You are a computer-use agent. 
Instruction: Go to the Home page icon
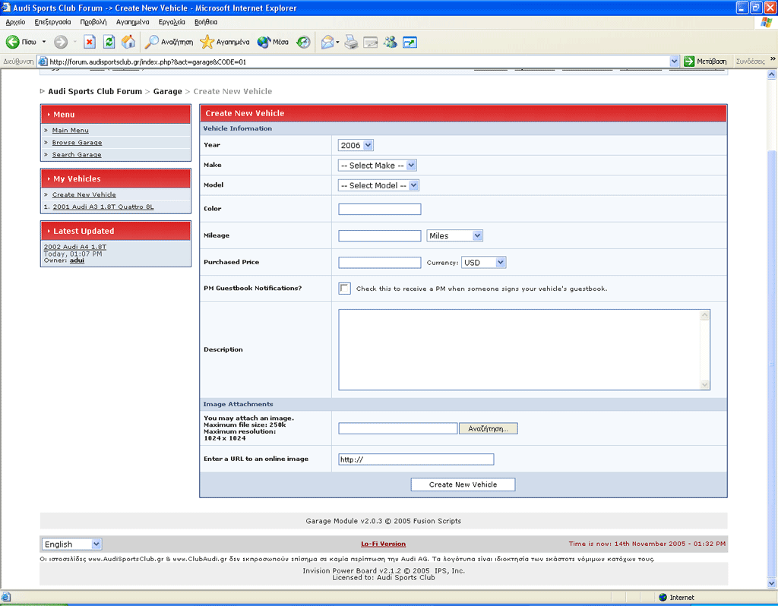pyautogui.click(x=128, y=42)
